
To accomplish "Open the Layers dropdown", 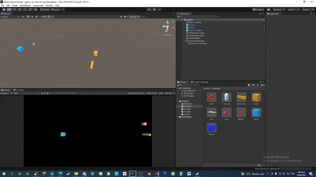I will 293,10.
